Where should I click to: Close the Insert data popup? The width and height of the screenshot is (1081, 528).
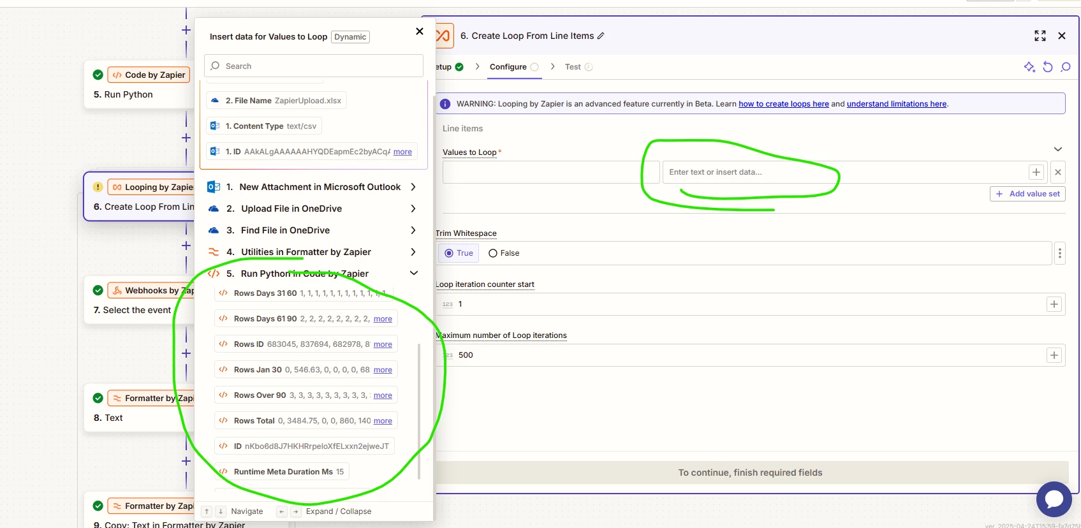(x=419, y=31)
